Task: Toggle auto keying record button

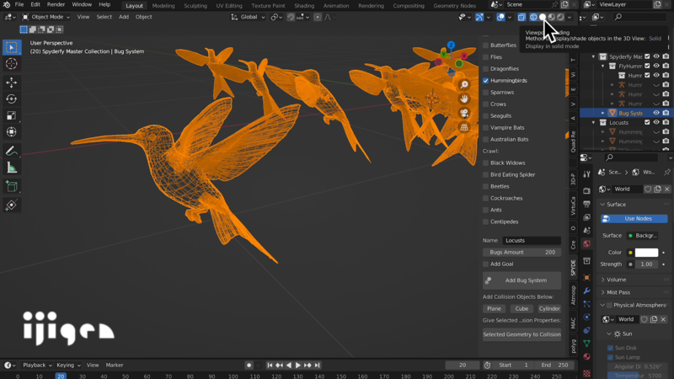Action: tap(249, 366)
